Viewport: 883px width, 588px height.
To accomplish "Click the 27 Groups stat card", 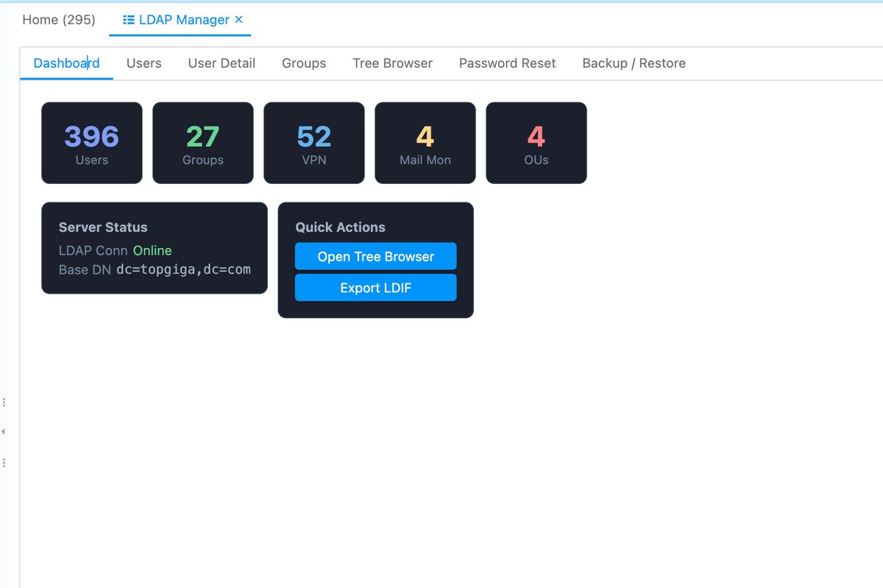I will click(x=203, y=142).
